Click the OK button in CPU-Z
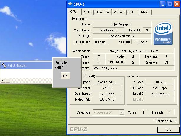Screen dimensions: 181x136 [x=168, y=129]
